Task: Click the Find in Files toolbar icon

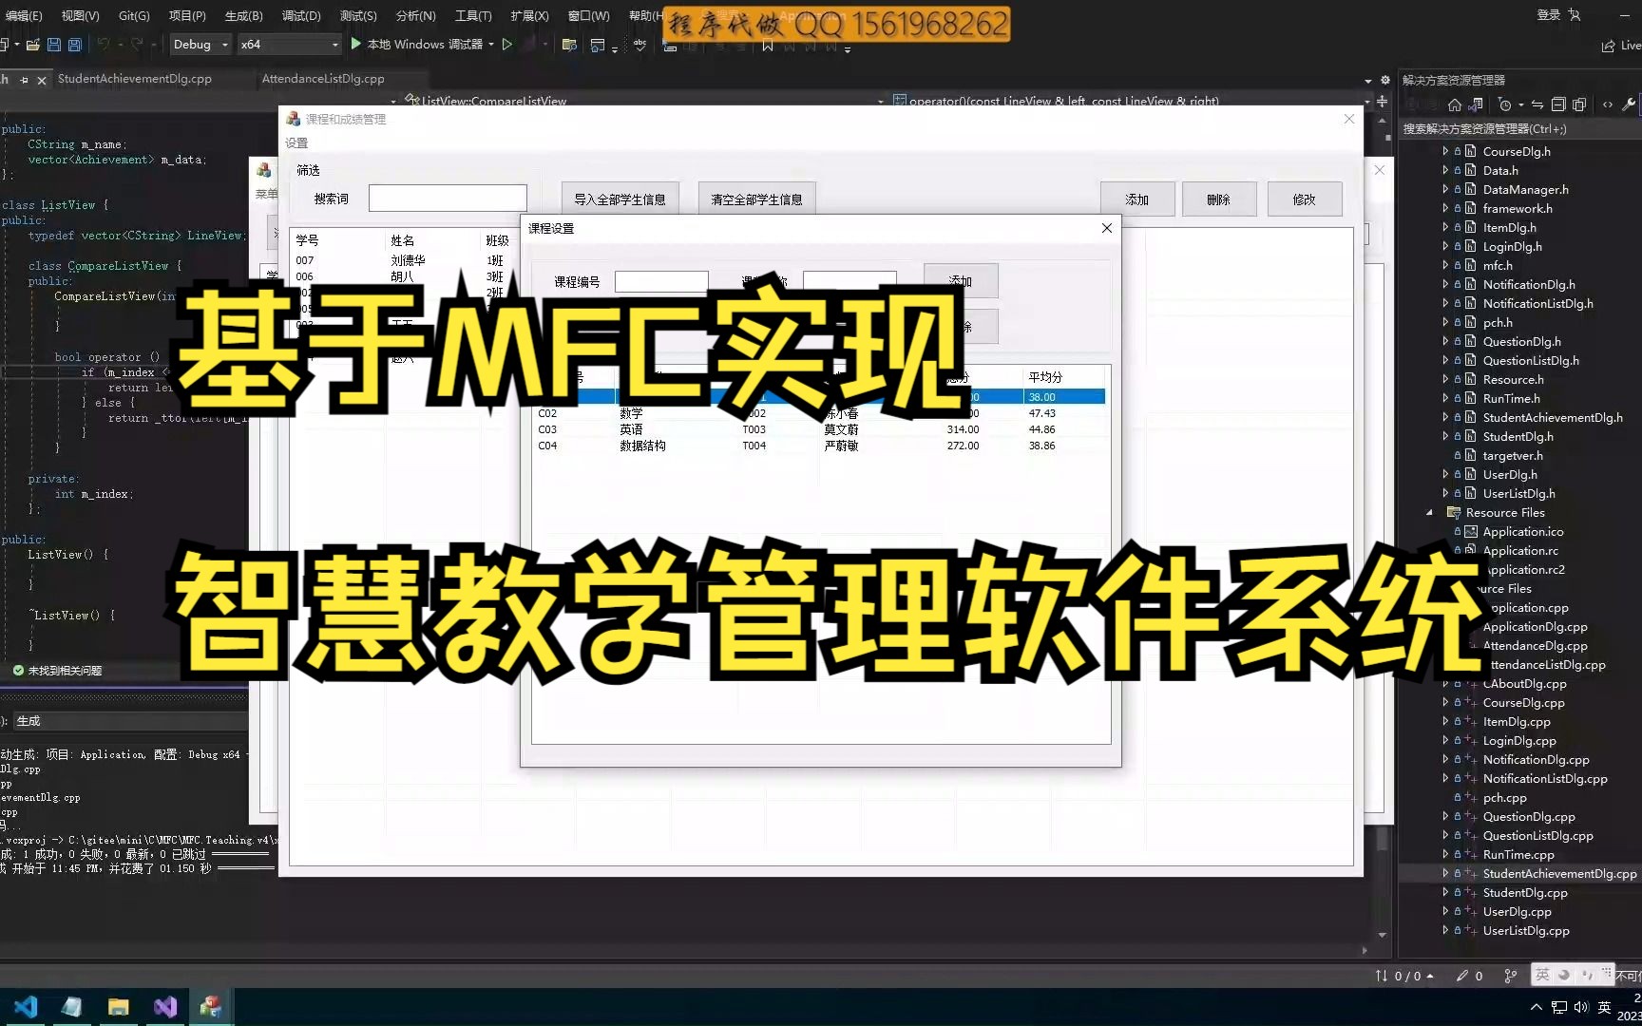Action: [569, 45]
